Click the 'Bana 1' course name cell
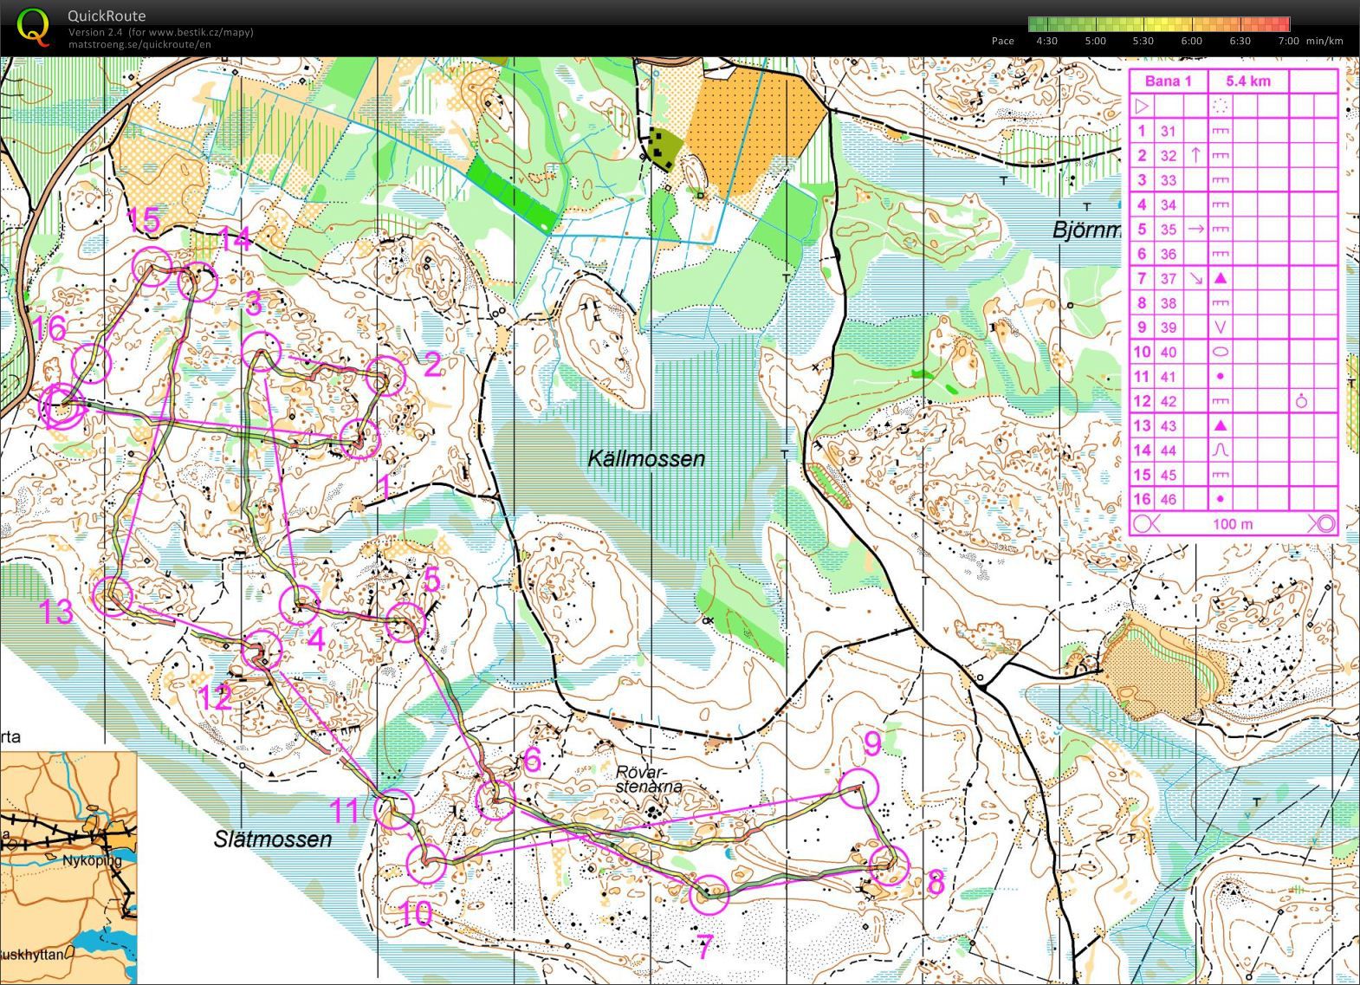 pyautogui.click(x=1169, y=81)
